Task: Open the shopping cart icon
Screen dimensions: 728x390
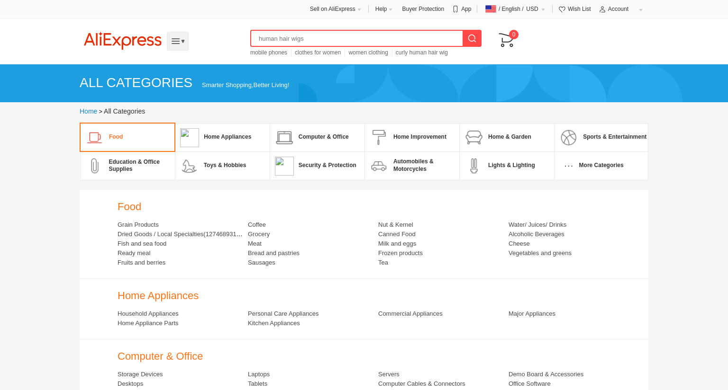Action: pos(506,40)
